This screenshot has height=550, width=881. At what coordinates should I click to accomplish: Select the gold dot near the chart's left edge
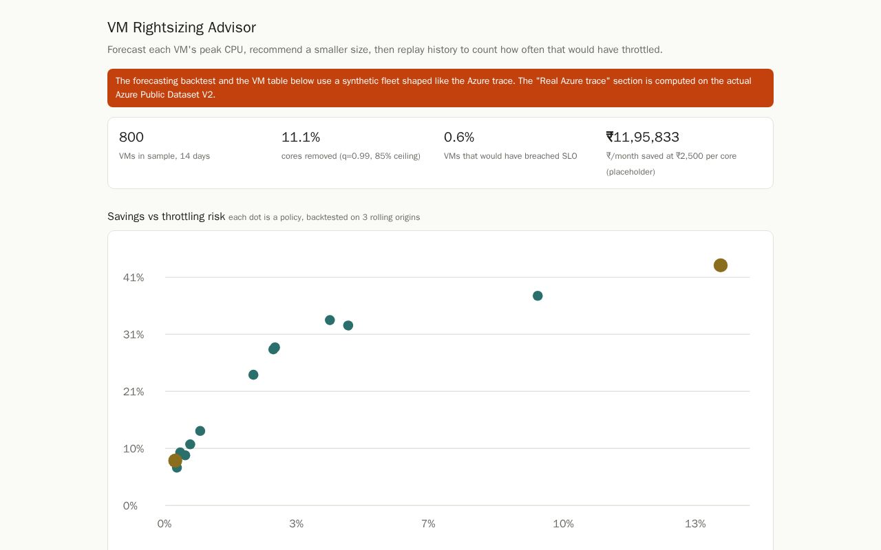pyautogui.click(x=176, y=461)
